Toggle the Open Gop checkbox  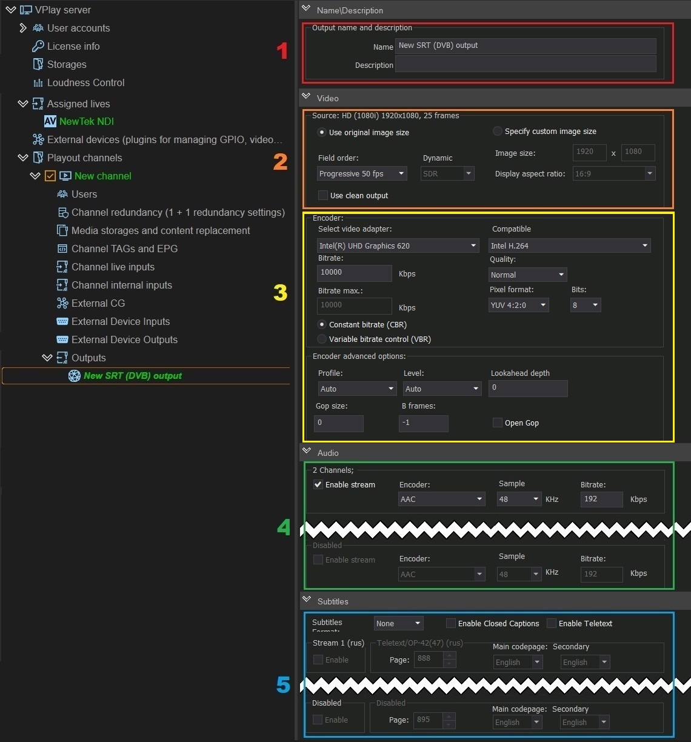tap(498, 423)
